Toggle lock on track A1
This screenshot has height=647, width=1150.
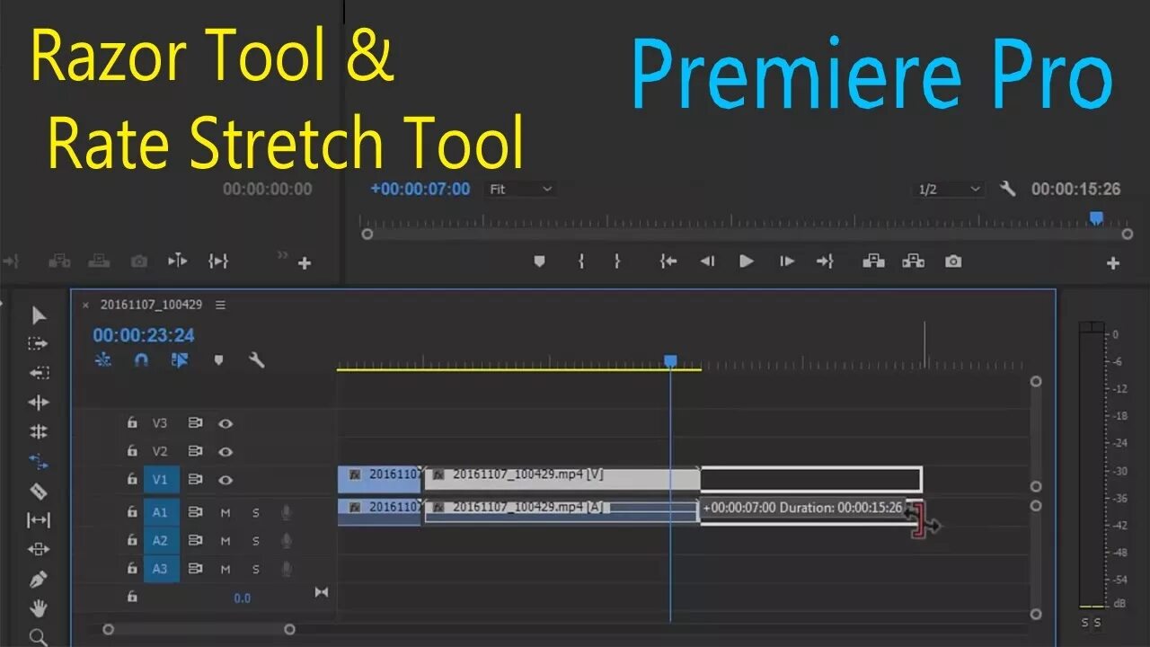pyautogui.click(x=132, y=512)
